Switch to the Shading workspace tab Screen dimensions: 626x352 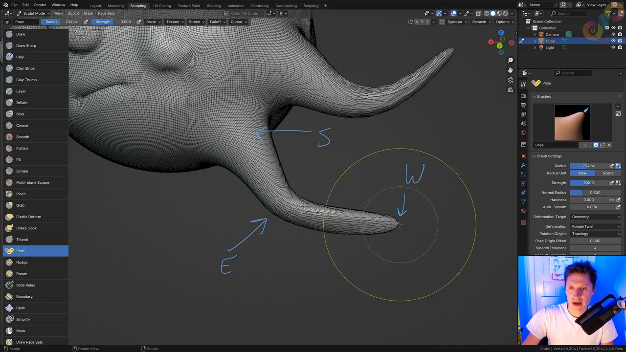coord(214,6)
